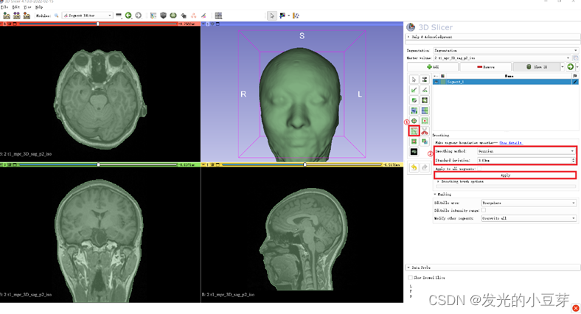Click the master volume geometry button icon
Screen dimensions: 581x314
(x=575, y=58)
